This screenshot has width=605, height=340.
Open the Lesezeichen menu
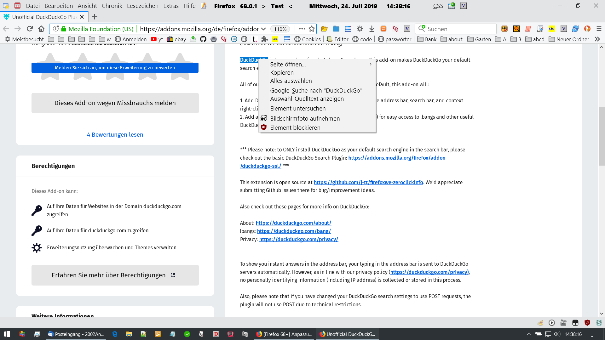[142, 6]
